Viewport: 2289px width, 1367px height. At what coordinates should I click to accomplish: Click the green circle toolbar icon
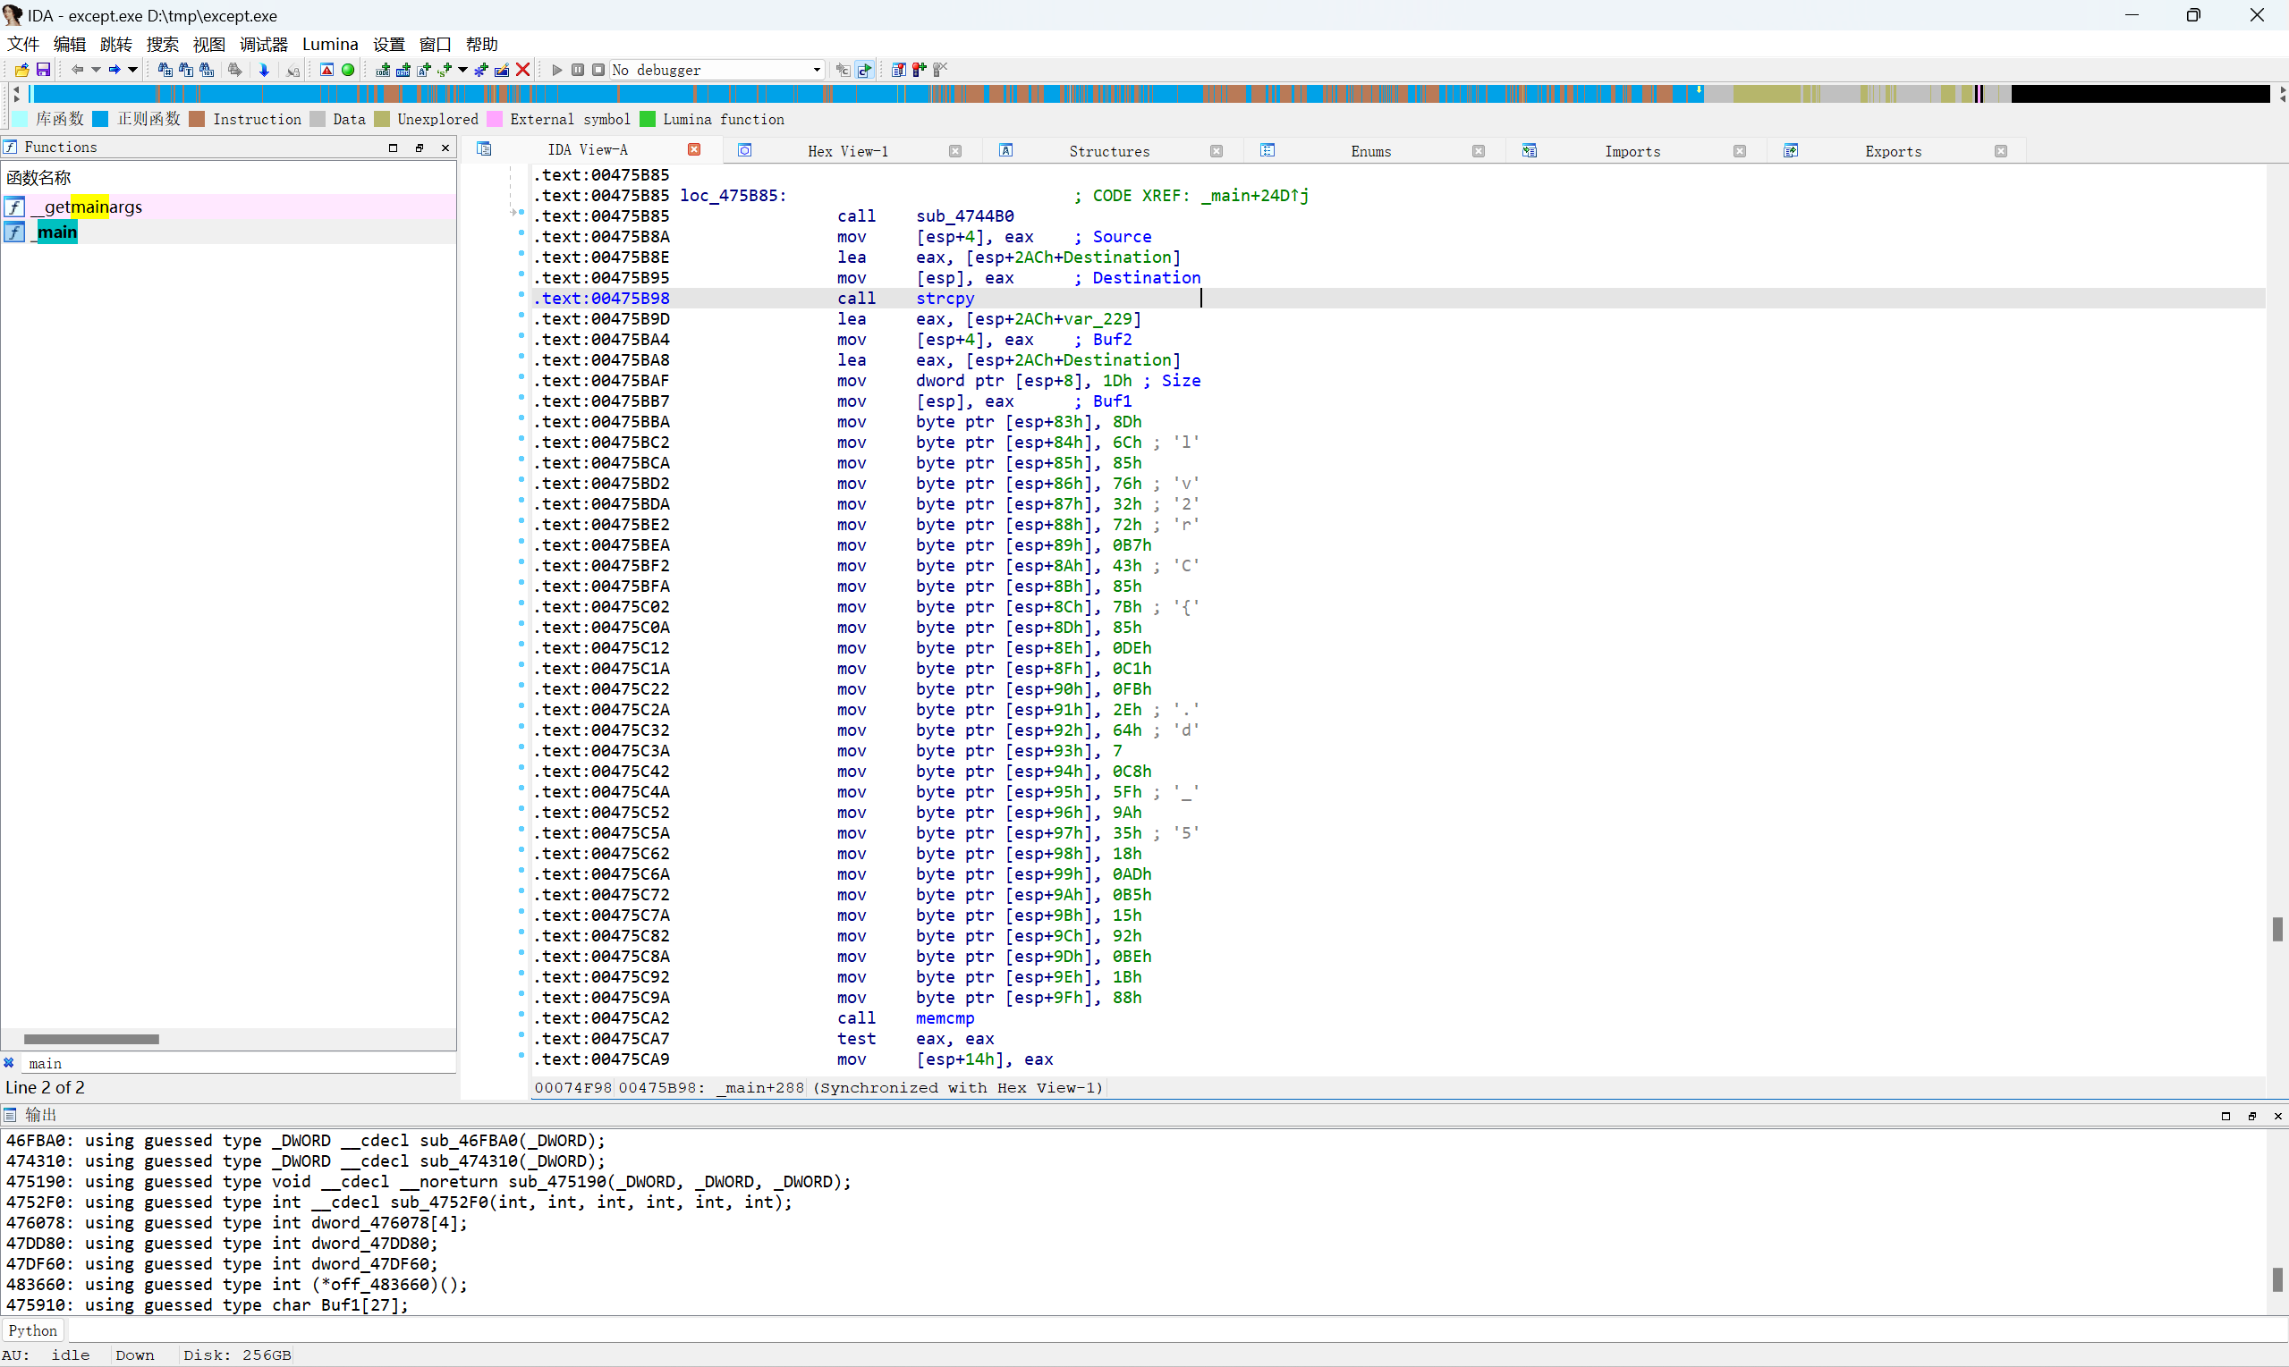coord(348,70)
